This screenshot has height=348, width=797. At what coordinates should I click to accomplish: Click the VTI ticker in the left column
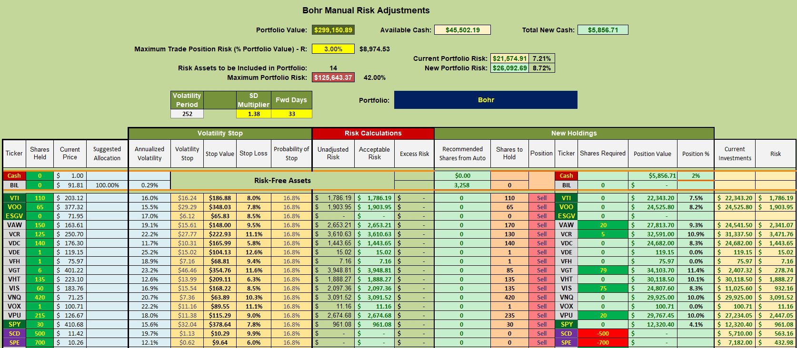click(x=14, y=198)
